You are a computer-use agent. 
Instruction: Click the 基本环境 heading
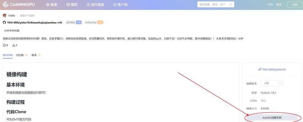pos(16,85)
